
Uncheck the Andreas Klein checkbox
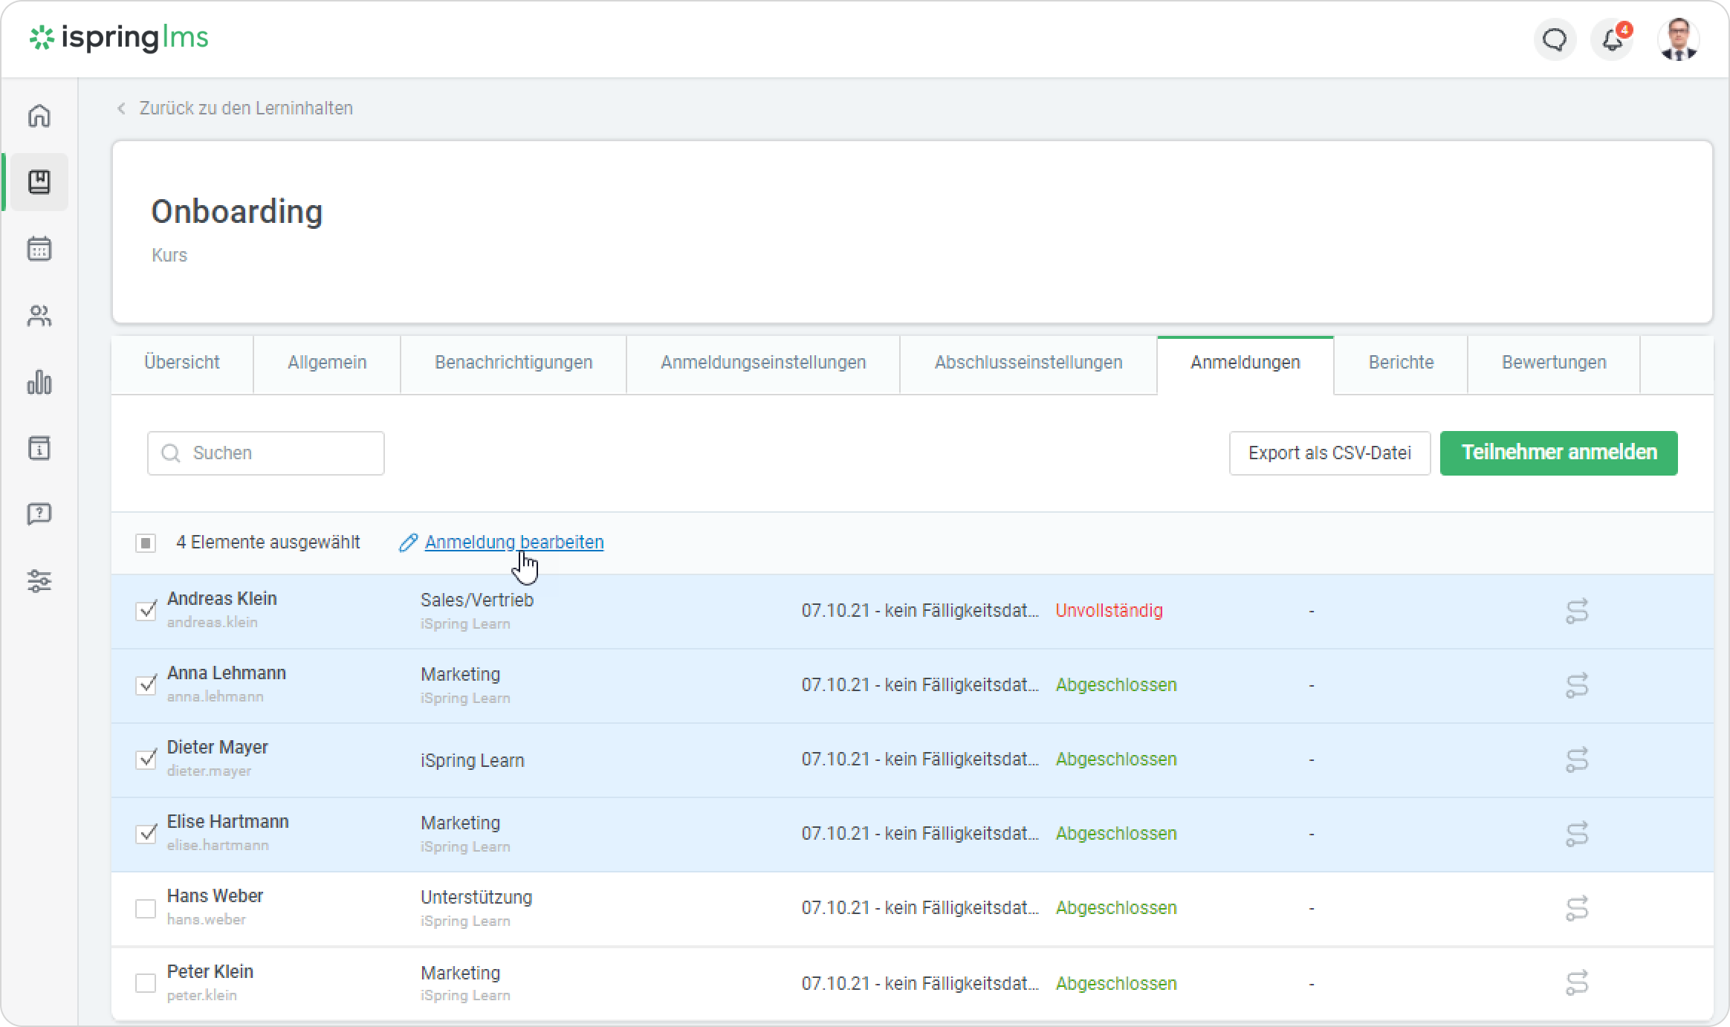[x=146, y=611]
